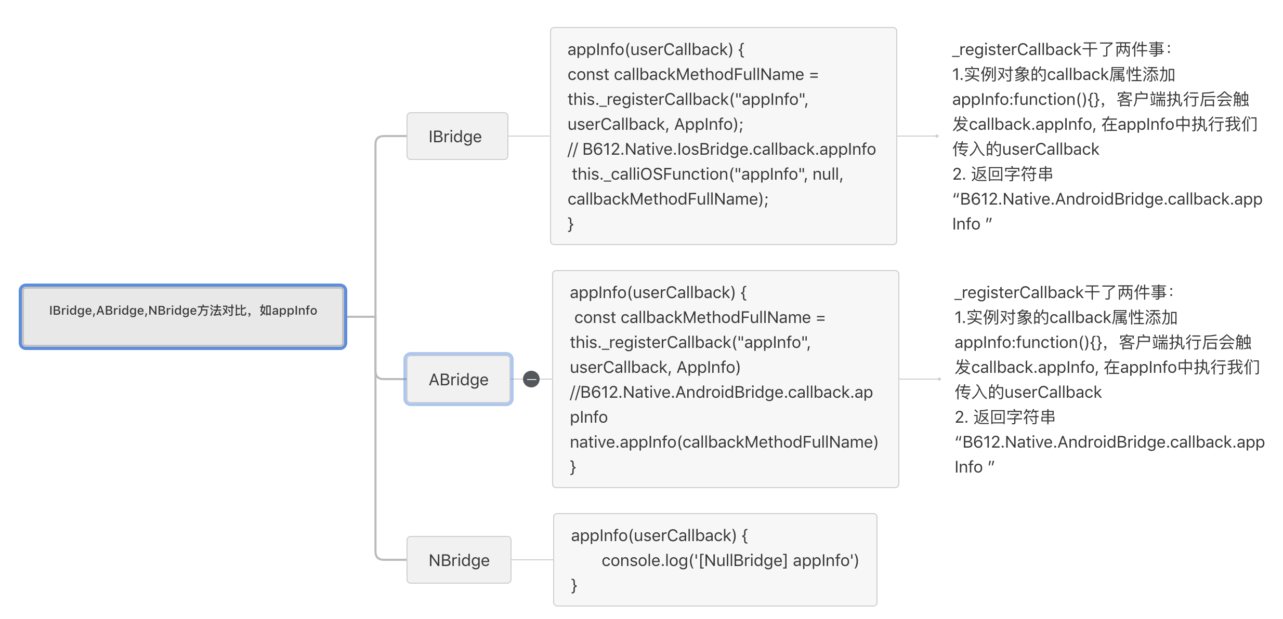Select the _registerCallback note beside IBridge code
The height and width of the screenshot is (619, 1283).
(x=1107, y=136)
